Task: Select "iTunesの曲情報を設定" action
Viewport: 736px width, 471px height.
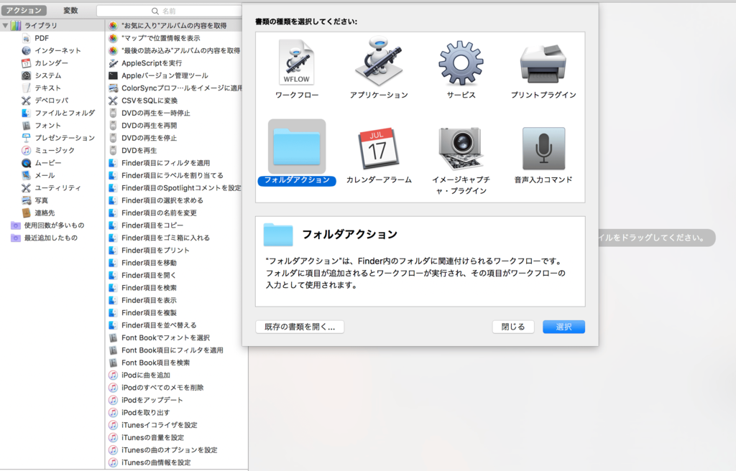Action: (156, 462)
